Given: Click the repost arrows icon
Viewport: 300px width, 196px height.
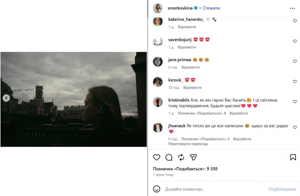Looking at the screenshot, I should [x=181, y=157].
